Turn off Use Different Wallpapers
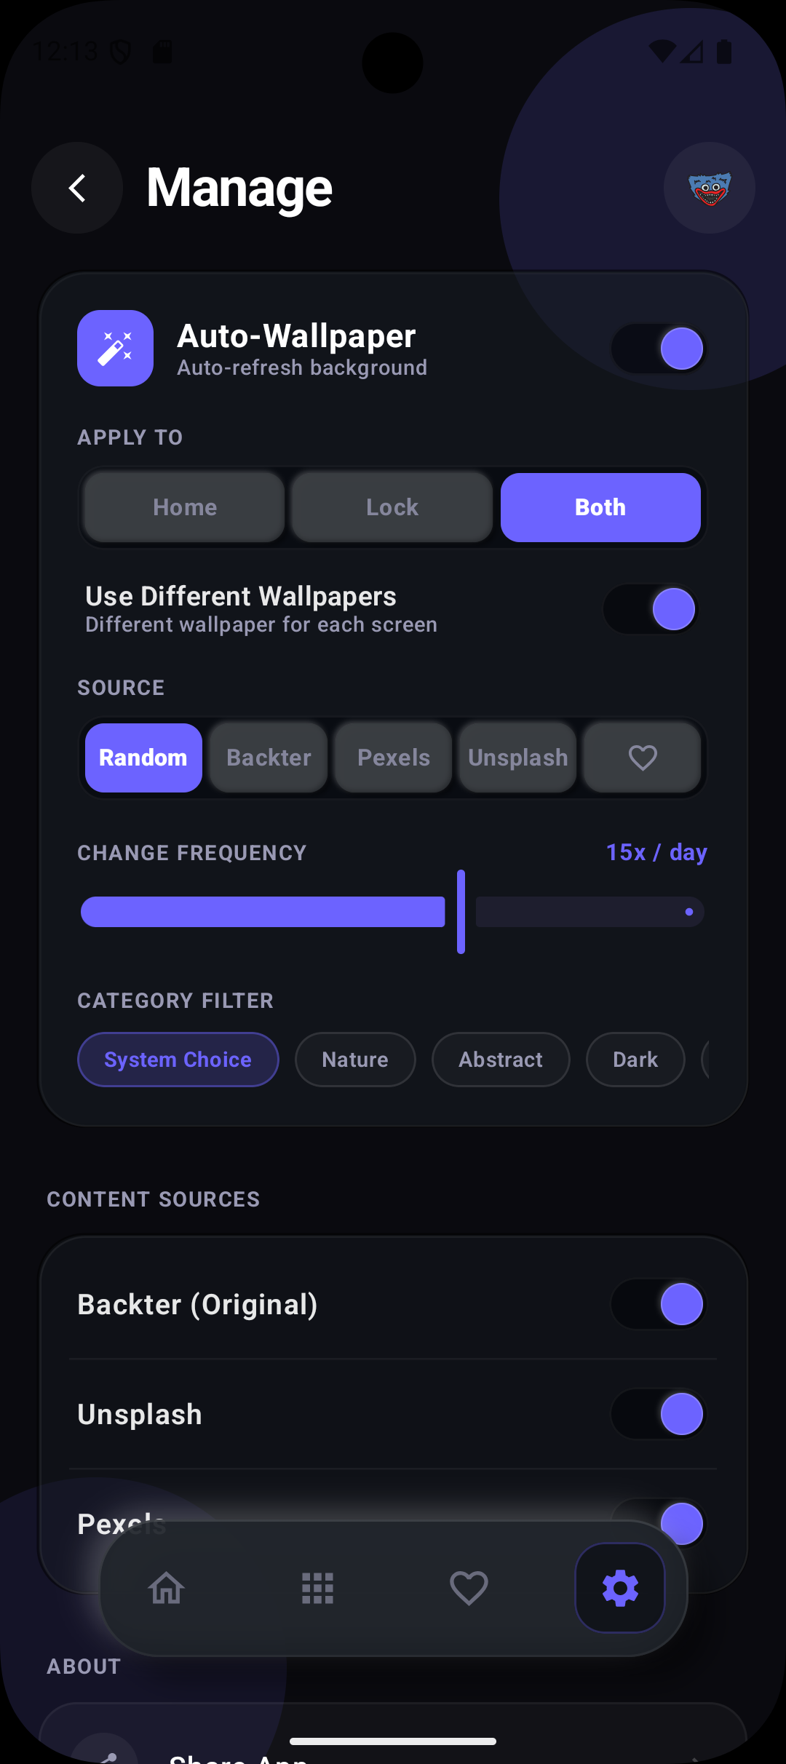Viewport: 786px width, 1764px height. click(651, 609)
